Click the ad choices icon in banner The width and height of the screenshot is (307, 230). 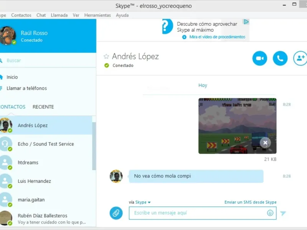(246, 22)
